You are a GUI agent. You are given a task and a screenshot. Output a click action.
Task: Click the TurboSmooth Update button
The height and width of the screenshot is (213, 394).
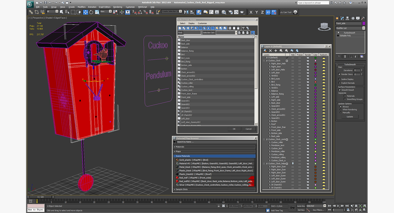pyautogui.click(x=350, y=117)
